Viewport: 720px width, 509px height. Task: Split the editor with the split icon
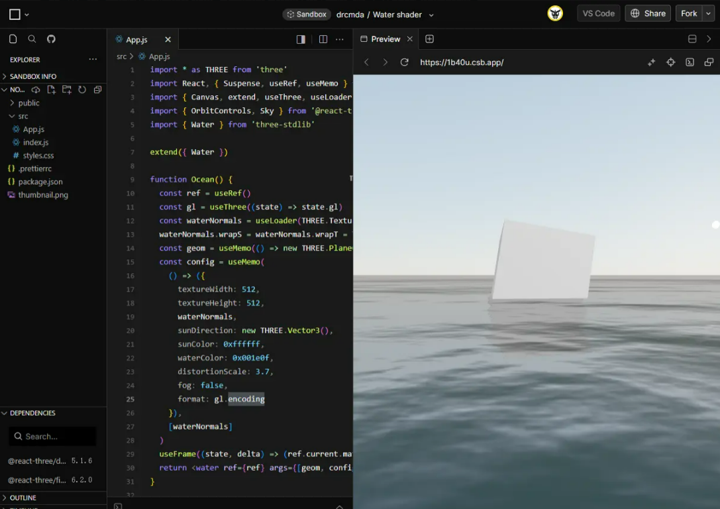tap(323, 40)
